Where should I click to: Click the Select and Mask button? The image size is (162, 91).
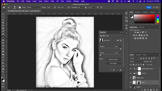tap(113, 59)
